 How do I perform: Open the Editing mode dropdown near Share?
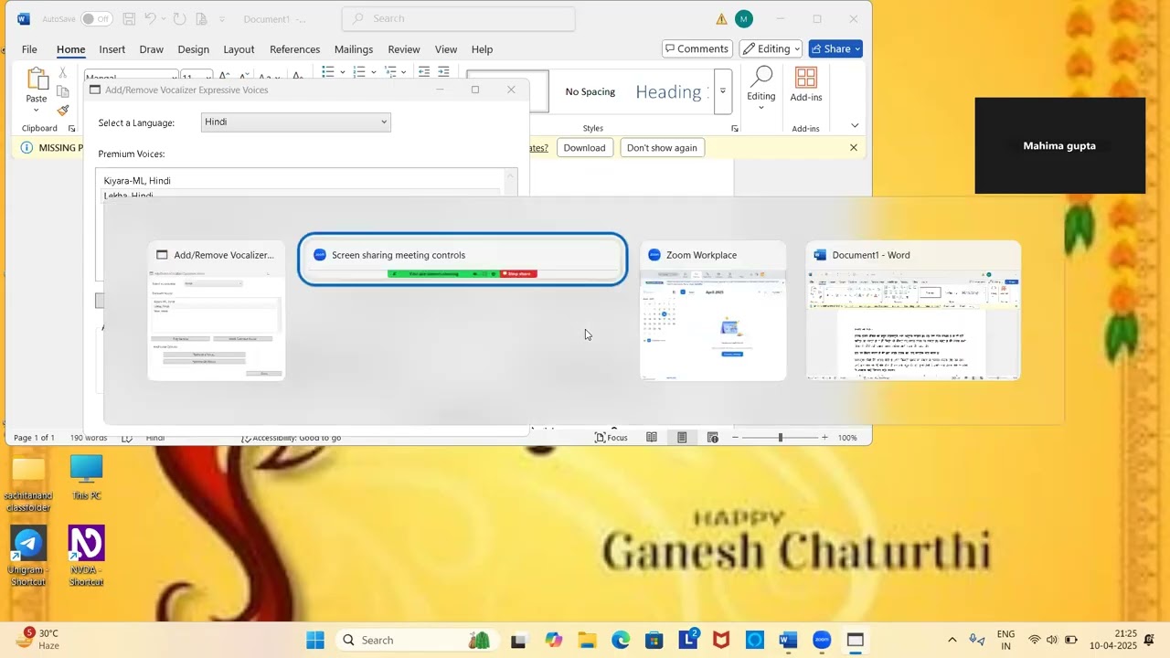click(771, 49)
